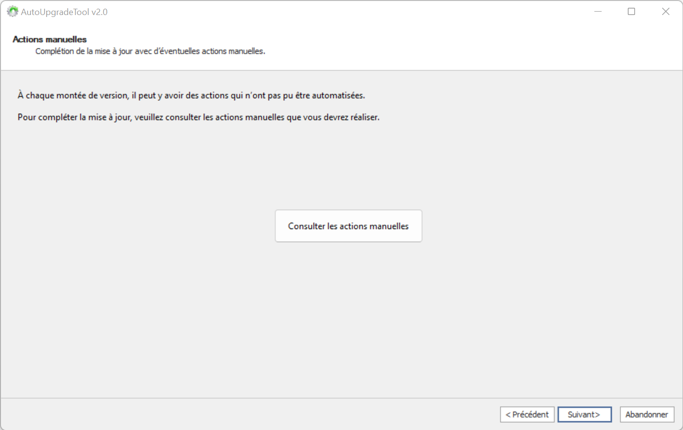
Task: Cancel the upgrade via Abandonner
Action: point(647,415)
